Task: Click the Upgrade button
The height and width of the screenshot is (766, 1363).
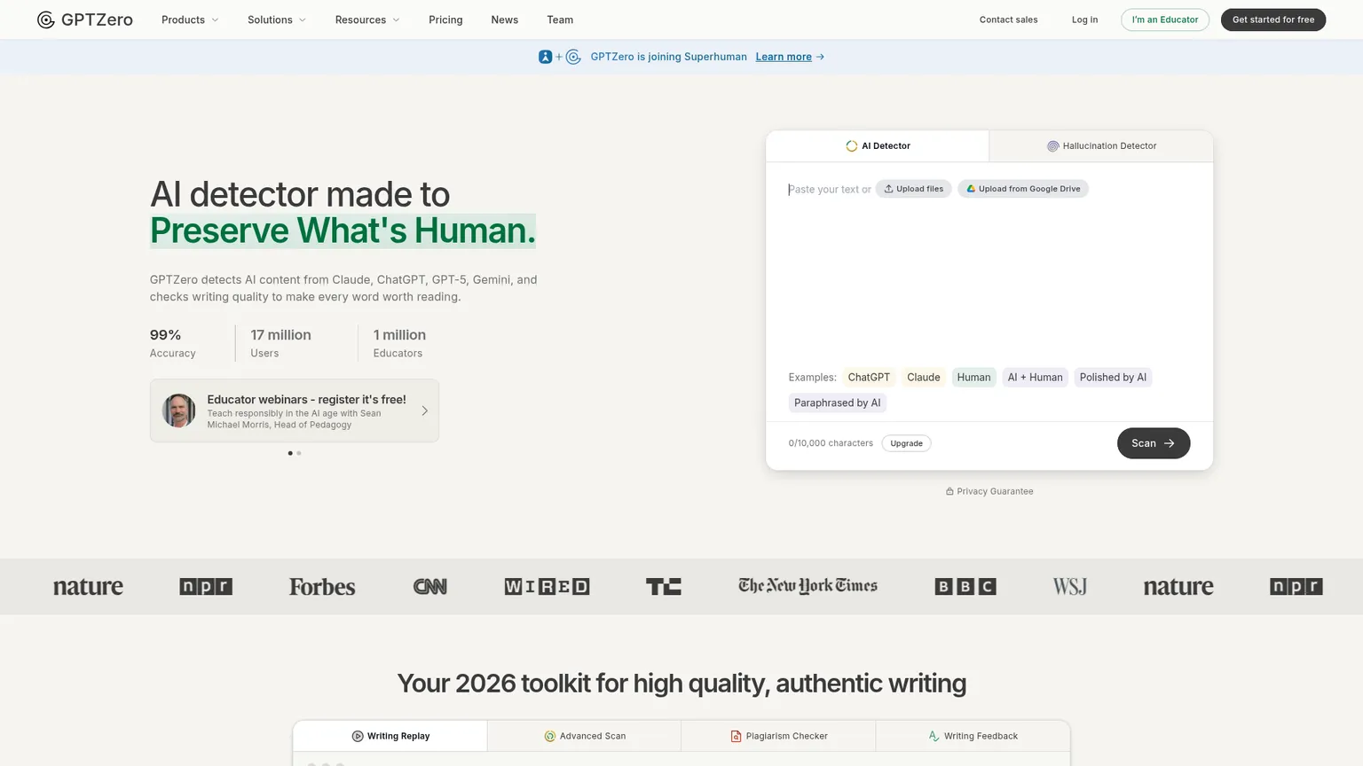Action: (906, 443)
